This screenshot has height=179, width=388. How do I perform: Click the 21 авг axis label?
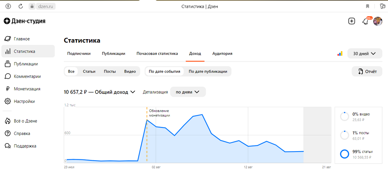[x=327, y=167]
